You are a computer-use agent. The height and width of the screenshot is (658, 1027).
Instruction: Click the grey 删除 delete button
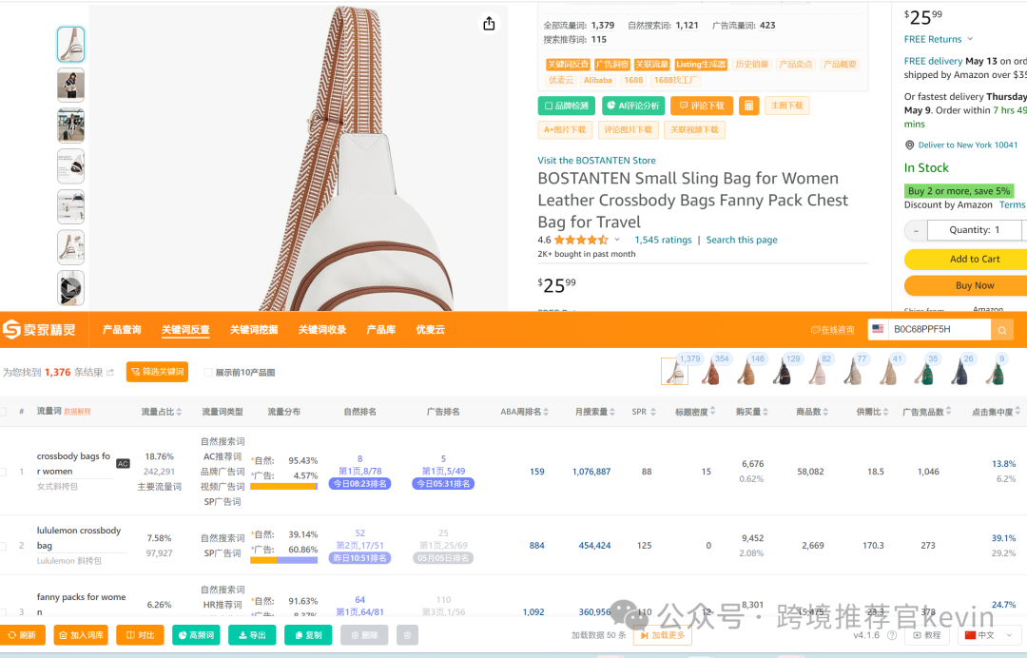point(364,635)
